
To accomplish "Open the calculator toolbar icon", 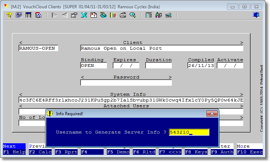I will coord(19,15).
